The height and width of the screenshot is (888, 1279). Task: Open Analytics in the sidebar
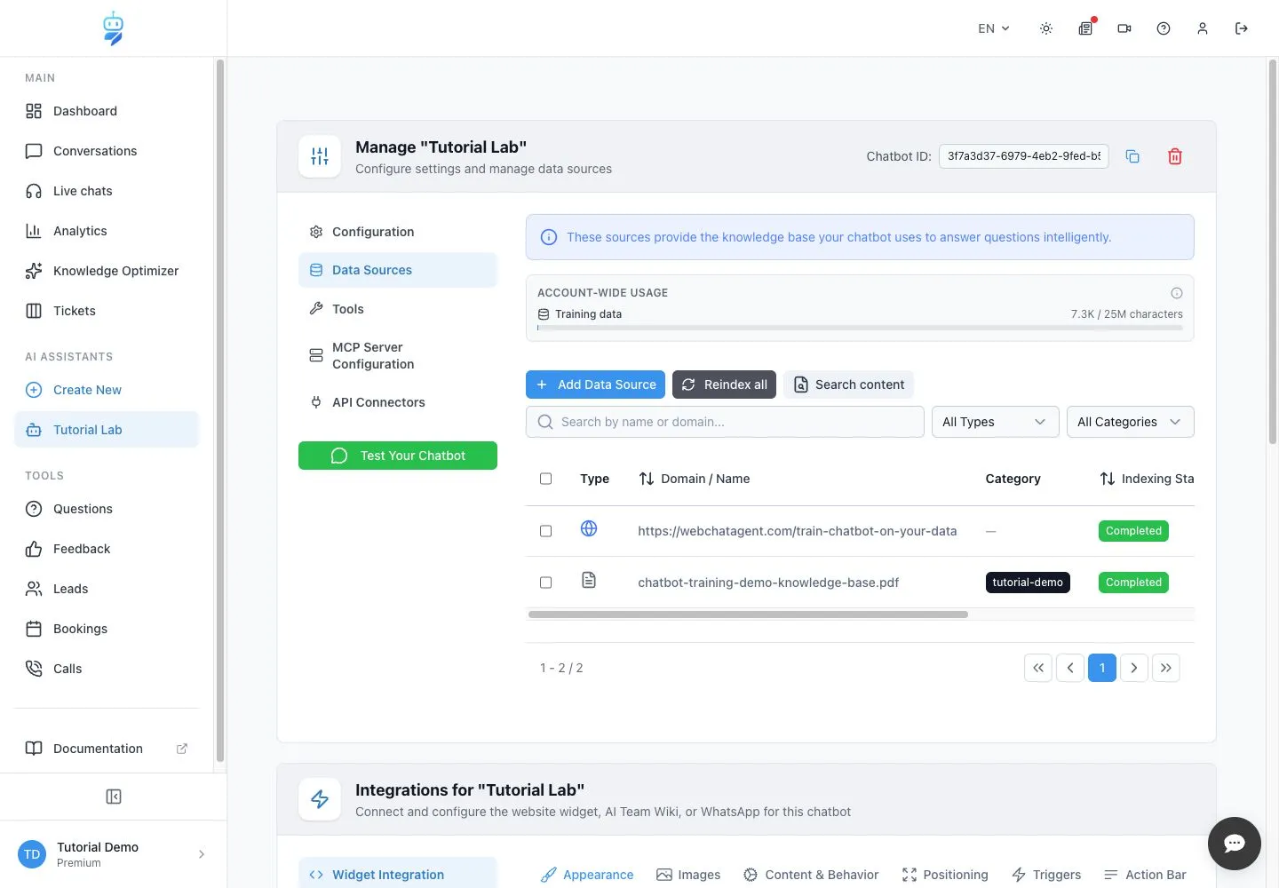(x=107, y=231)
